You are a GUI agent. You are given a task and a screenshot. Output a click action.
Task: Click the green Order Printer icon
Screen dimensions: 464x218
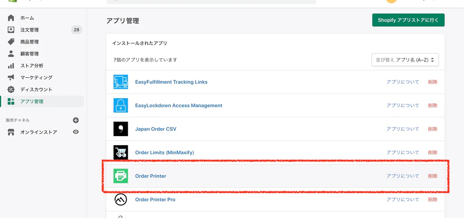pos(121,176)
